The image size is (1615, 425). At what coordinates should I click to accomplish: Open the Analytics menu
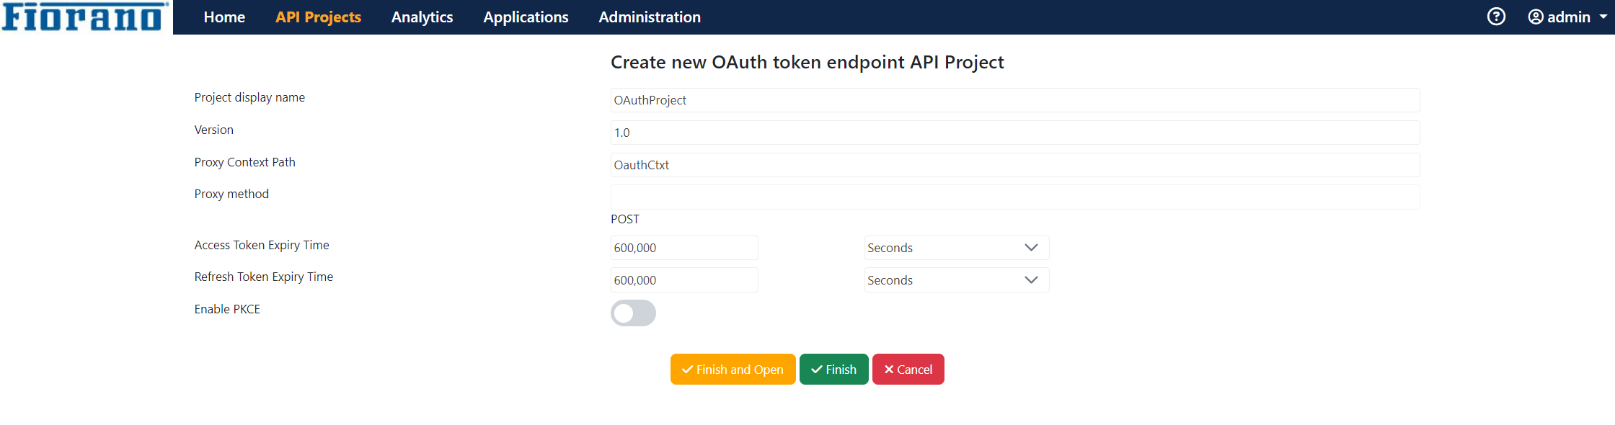coord(422,17)
